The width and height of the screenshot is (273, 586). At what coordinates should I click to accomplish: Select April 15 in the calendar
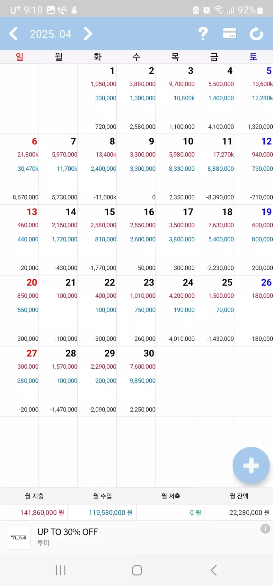tap(97, 240)
